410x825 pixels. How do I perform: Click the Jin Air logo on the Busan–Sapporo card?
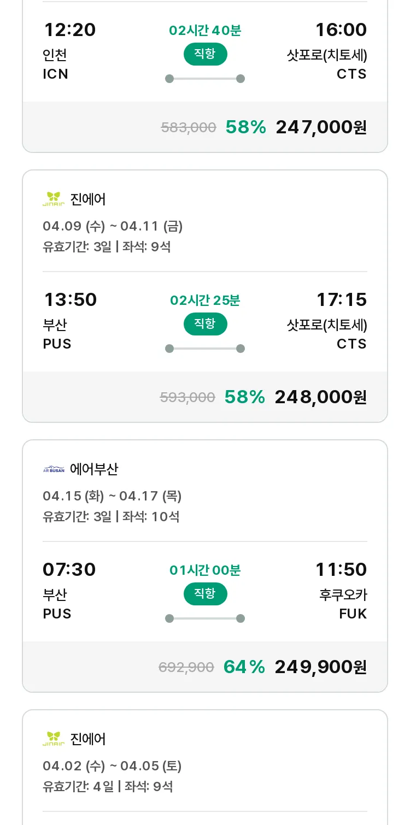click(54, 199)
